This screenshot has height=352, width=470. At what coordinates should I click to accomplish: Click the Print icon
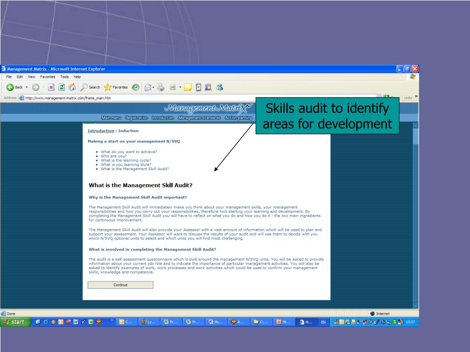(161, 88)
